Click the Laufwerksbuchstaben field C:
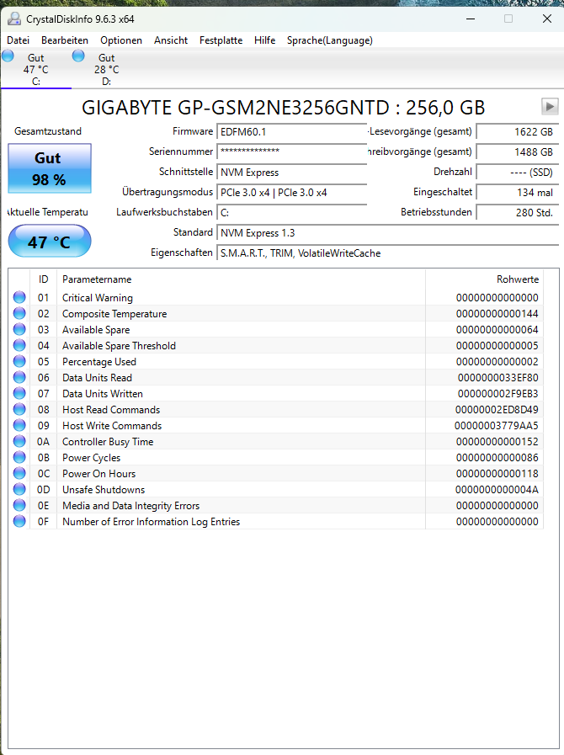 click(292, 213)
